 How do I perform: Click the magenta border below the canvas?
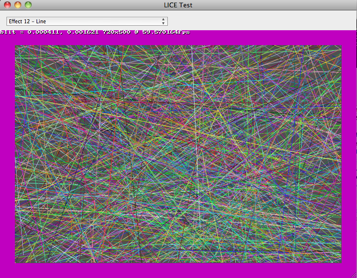click(x=178, y=270)
